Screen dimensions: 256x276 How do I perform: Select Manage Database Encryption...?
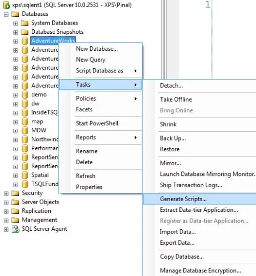point(200,271)
